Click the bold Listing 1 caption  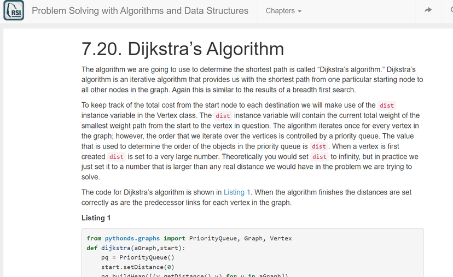[96, 218]
